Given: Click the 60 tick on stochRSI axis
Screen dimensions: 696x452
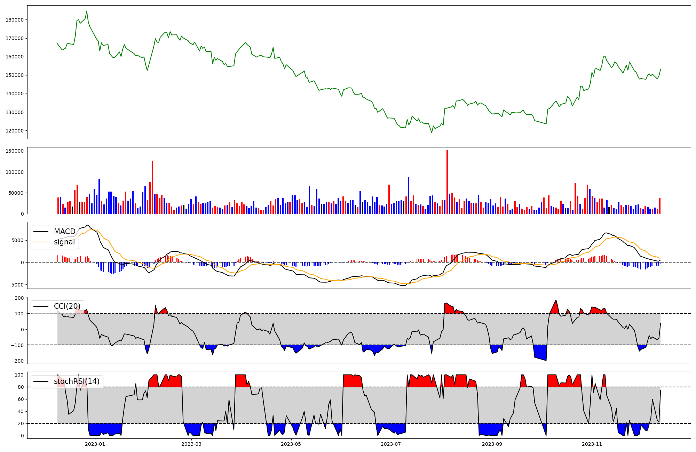Looking at the screenshot, I should click(x=21, y=399).
